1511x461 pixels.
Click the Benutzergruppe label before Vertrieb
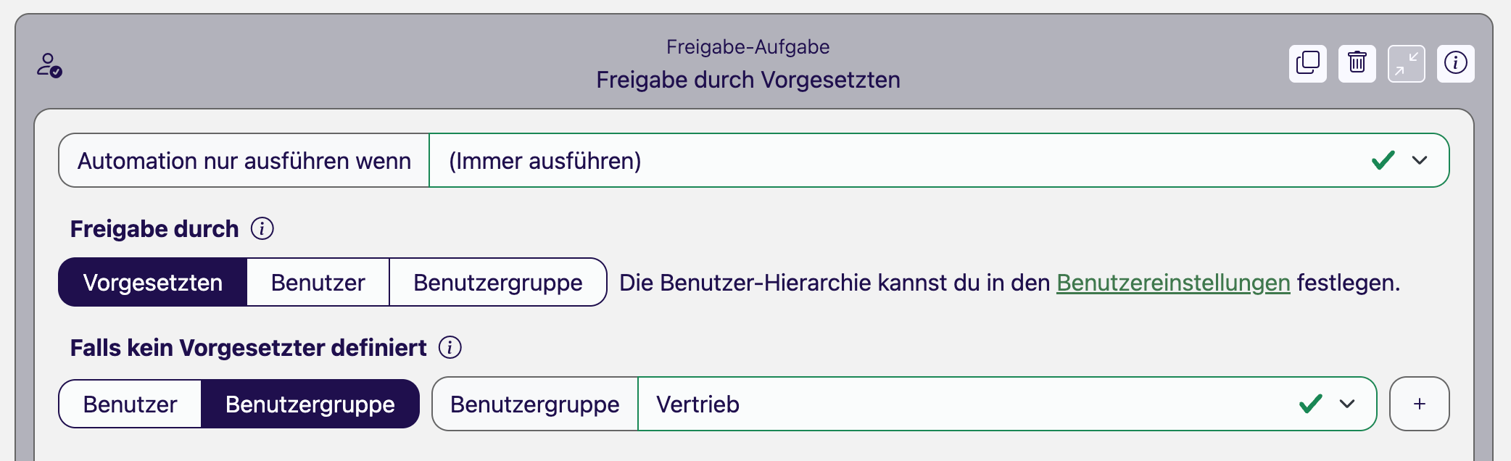534,404
